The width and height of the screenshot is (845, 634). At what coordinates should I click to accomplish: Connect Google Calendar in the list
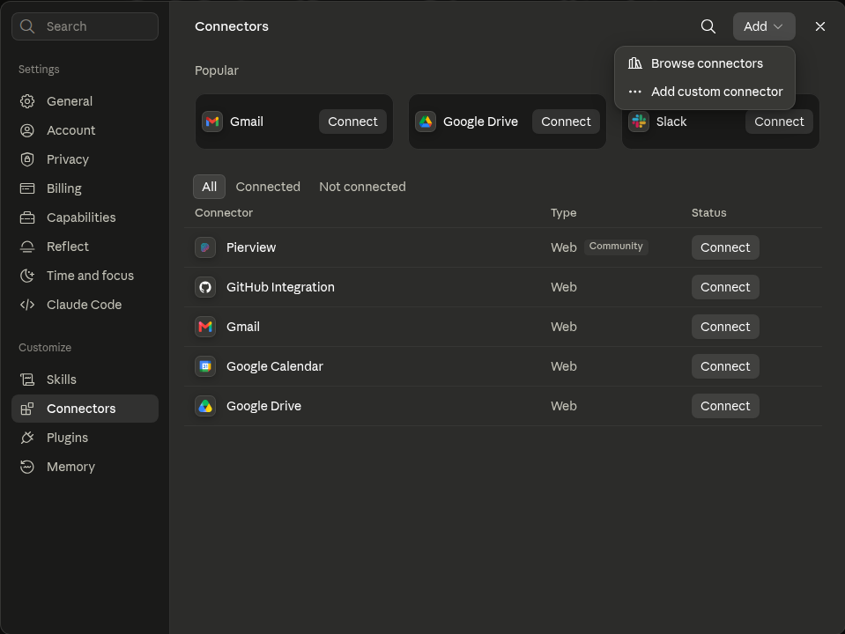[x=725, y=366]
